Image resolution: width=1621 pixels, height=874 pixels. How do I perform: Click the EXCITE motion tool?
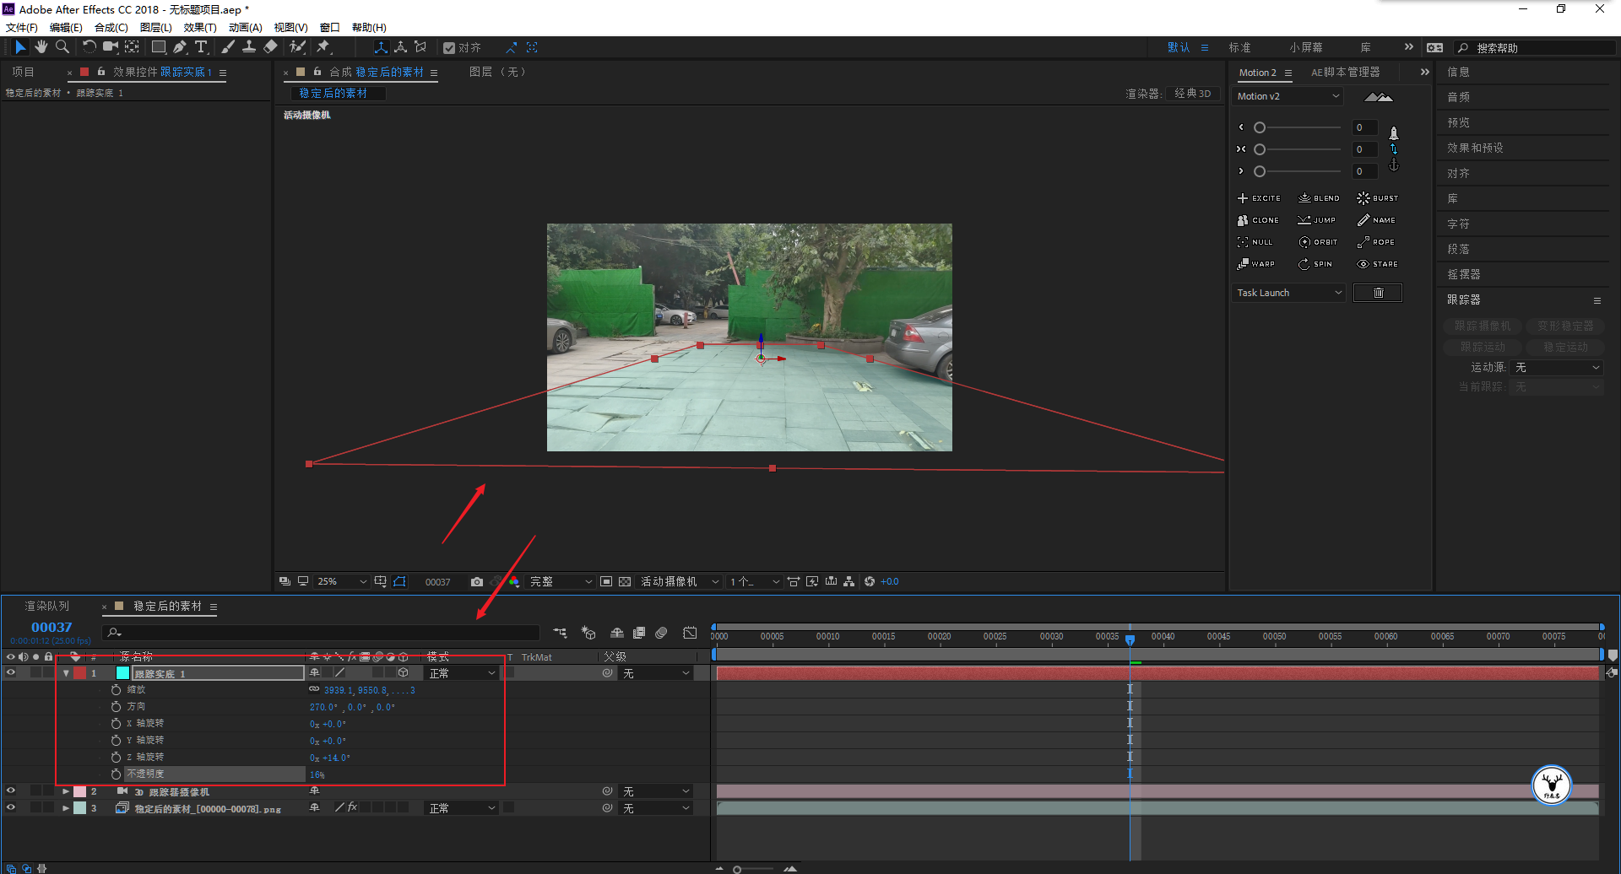(1259, 198)
